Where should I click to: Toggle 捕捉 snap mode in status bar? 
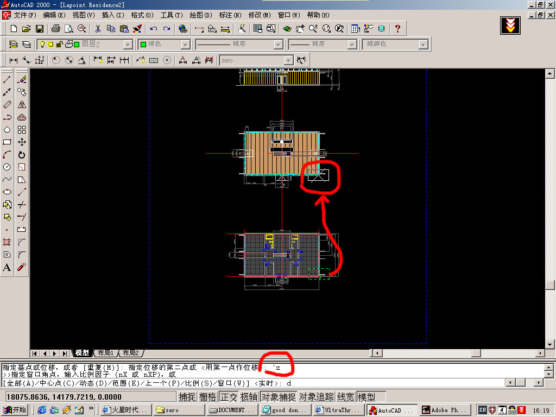coord(187,397)
